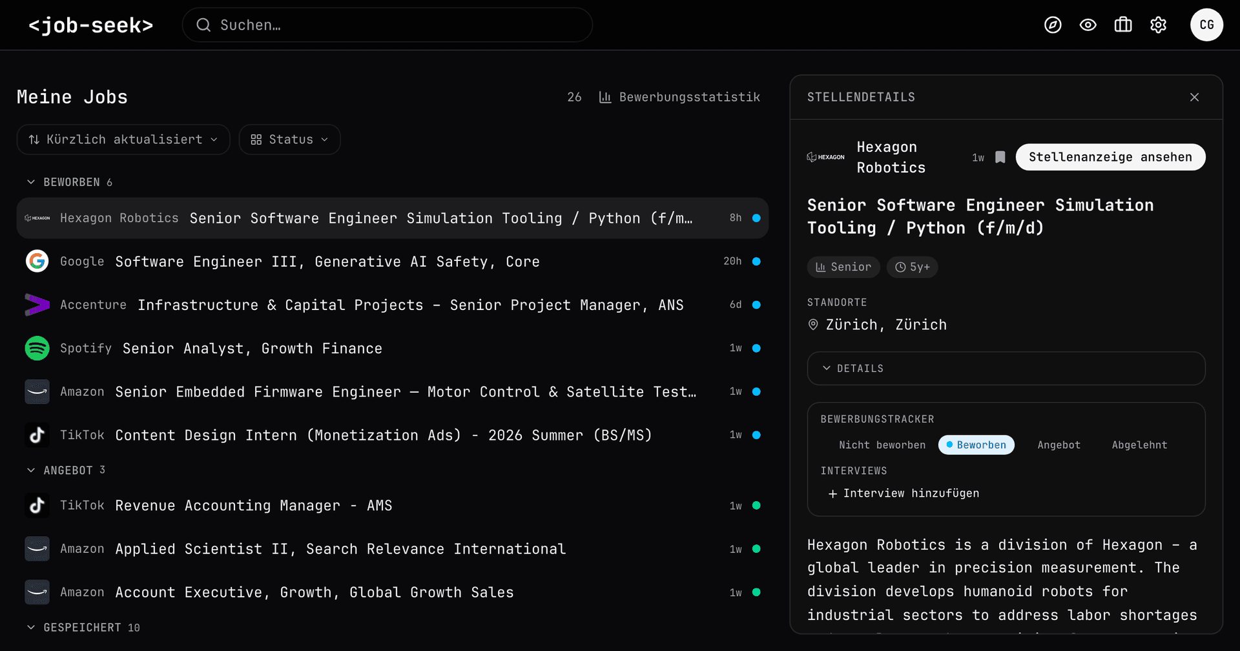Open Spotify Senior Analyst, Growth Finance job
This screenshot has width=1240, height=651.
tap(393, 348)
